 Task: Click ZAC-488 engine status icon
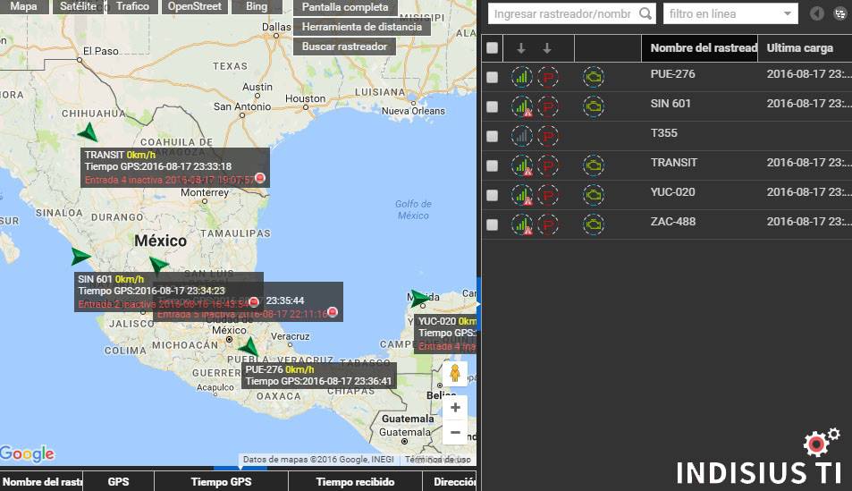[594, 224]
